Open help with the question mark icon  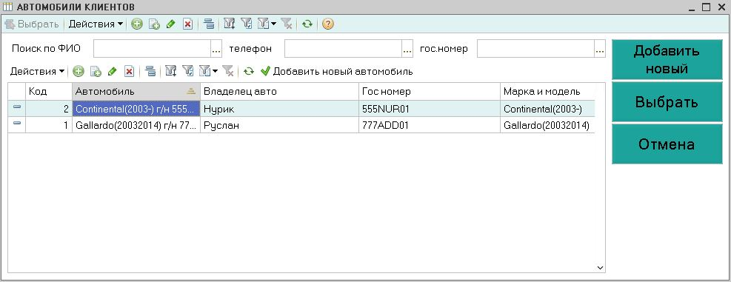328,24
